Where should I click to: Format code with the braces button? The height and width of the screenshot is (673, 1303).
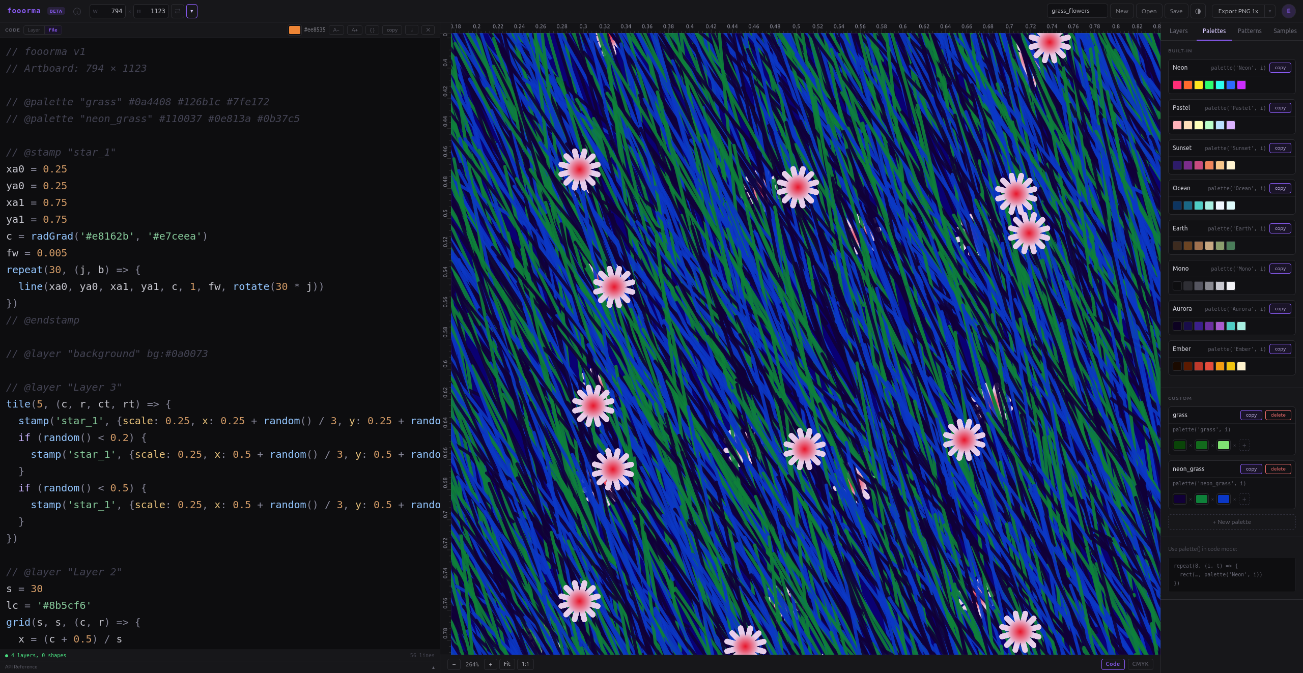[372, 30]
